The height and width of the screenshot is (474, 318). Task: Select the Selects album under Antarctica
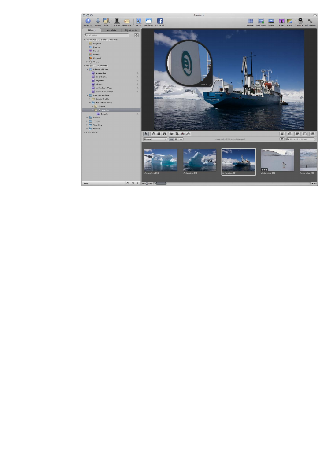(x=104, y=114)
